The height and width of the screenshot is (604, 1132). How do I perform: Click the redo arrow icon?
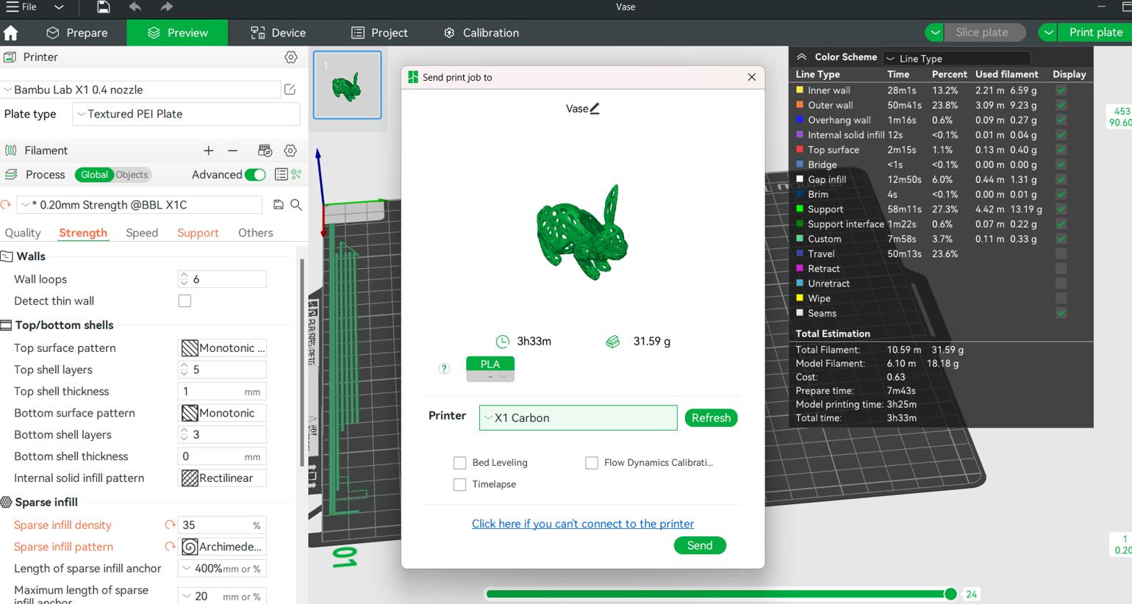167,7
